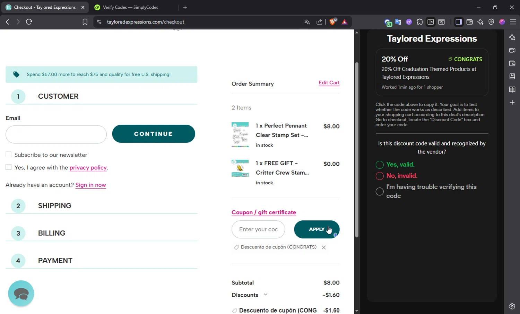Image resolution: width=520 pixels, height=314 pixels.
Task: Toggle the browser sidebar panel button
Action: click(x=458, y=22)
